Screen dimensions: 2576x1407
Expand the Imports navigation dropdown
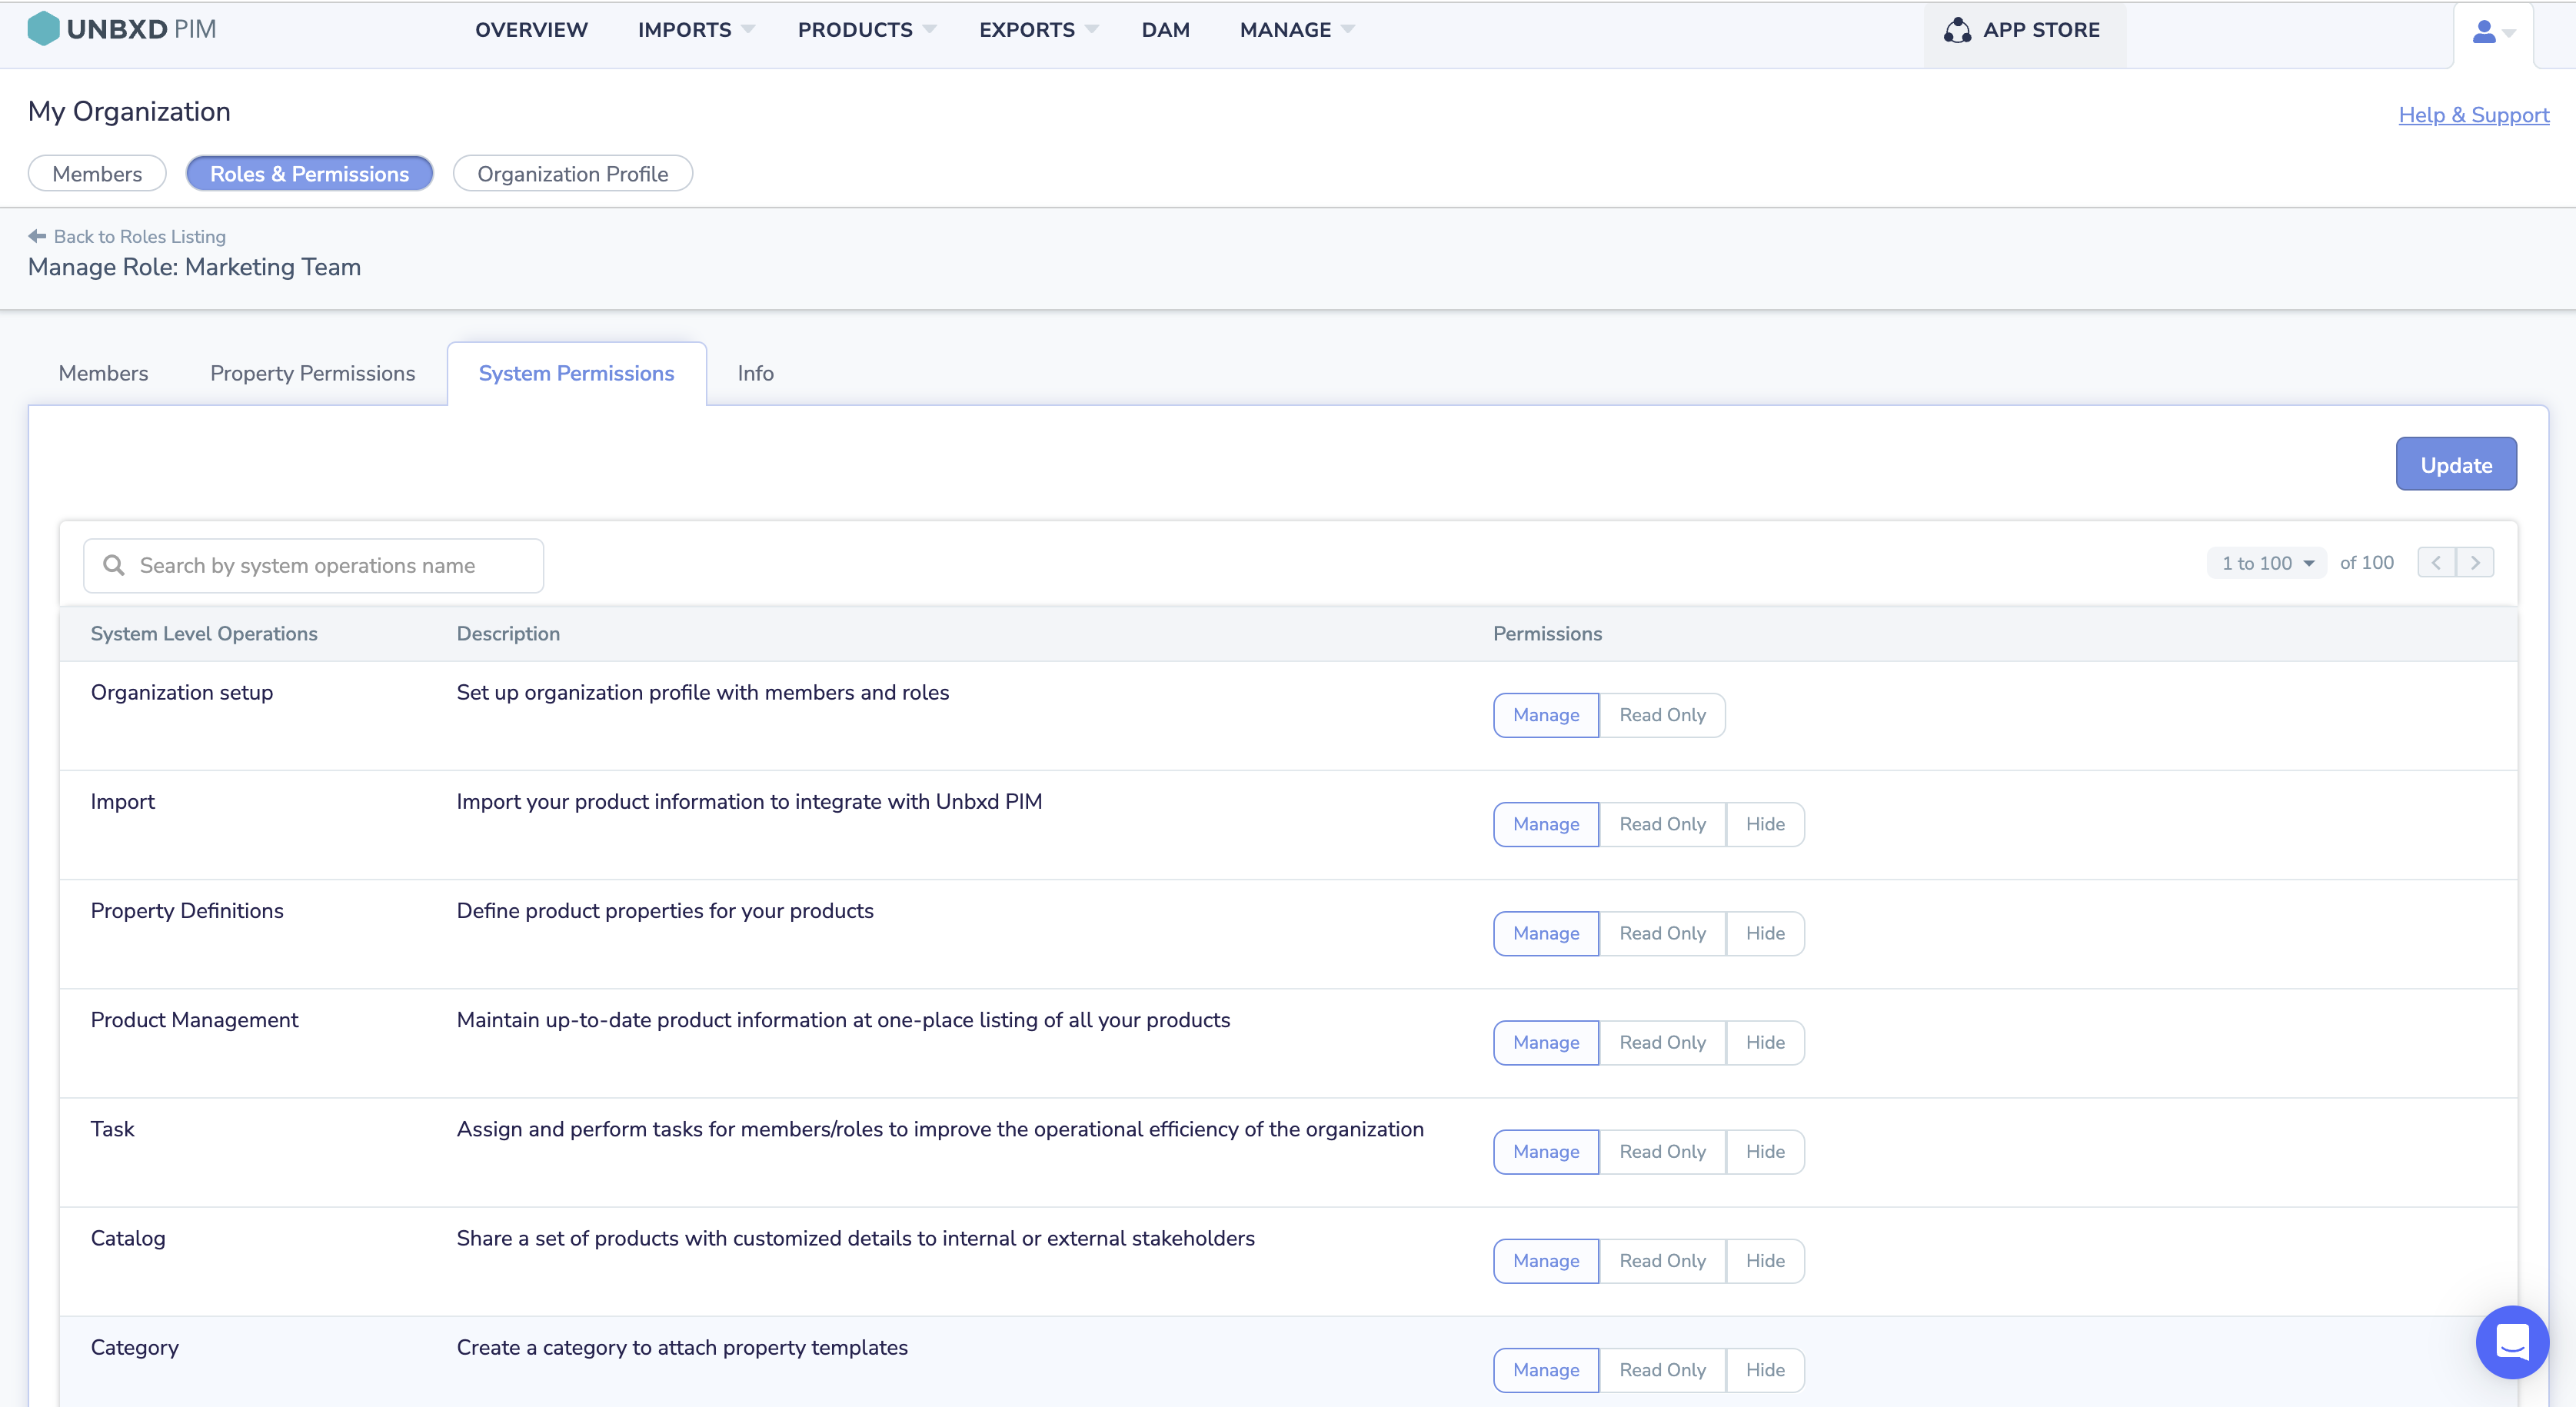[x=696, y=30]
